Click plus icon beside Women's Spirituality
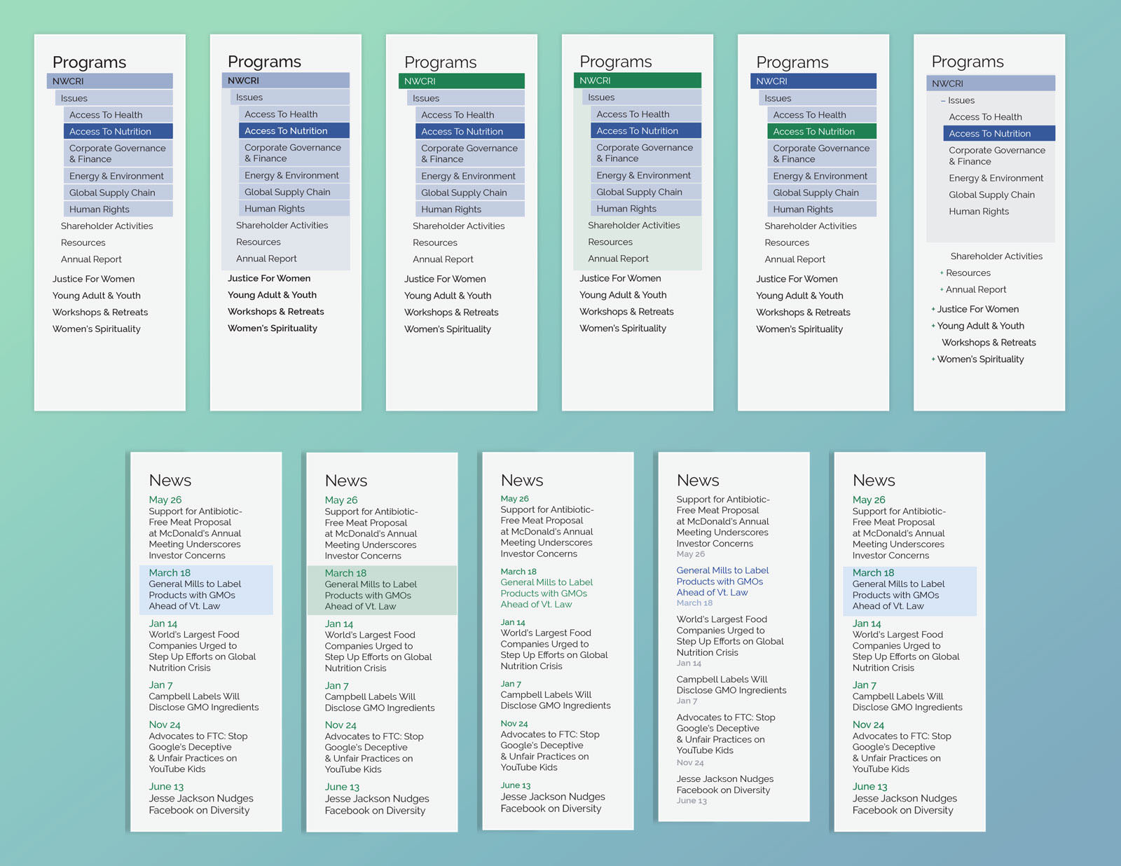The image size is (1121, 866). (x=933, y=360)
